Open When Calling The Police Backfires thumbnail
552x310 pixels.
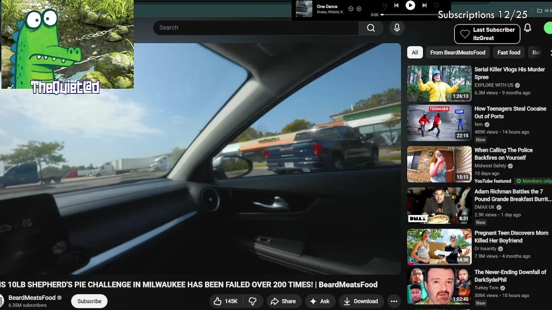(x=439, y=164)
